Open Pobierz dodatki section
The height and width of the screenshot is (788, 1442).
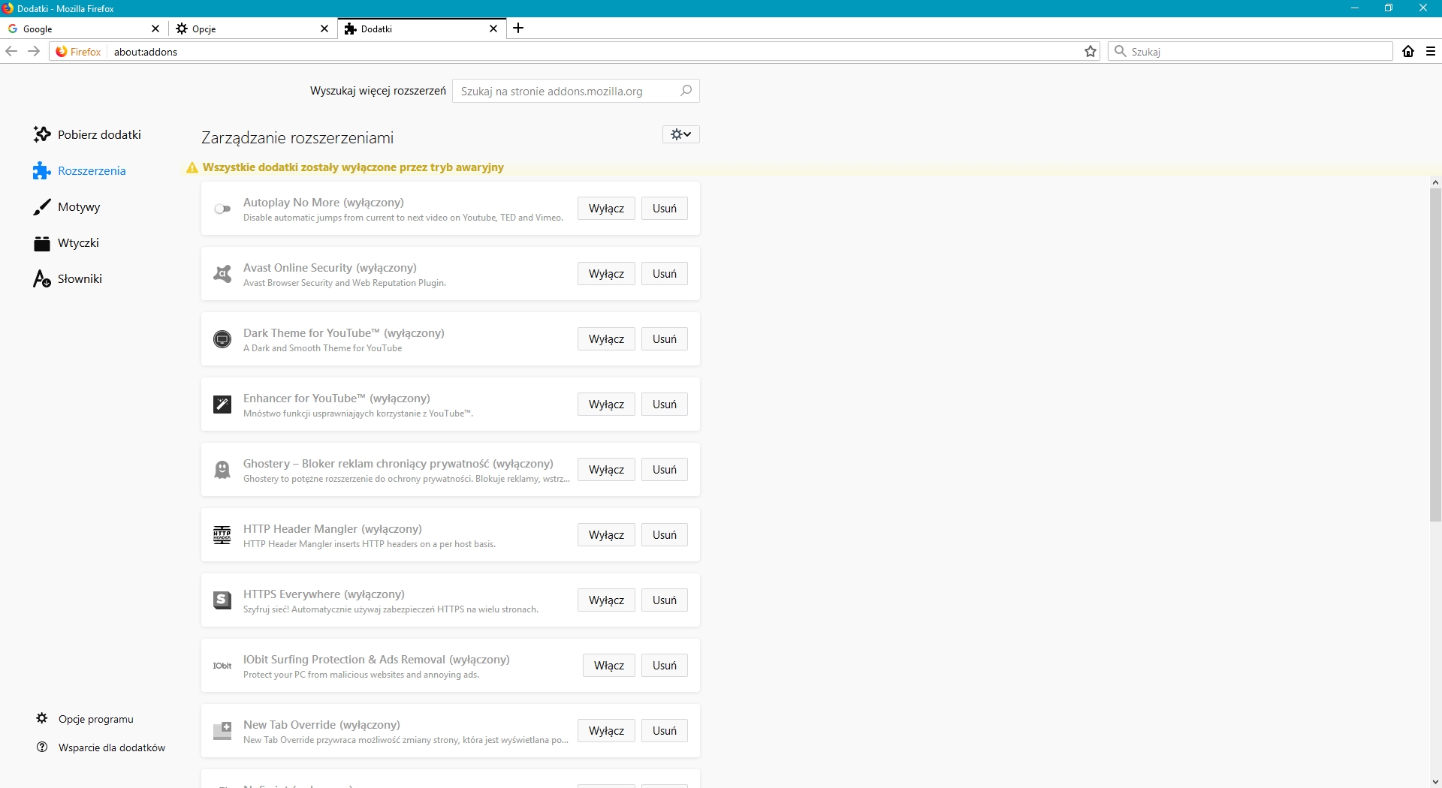coord(88,135)
